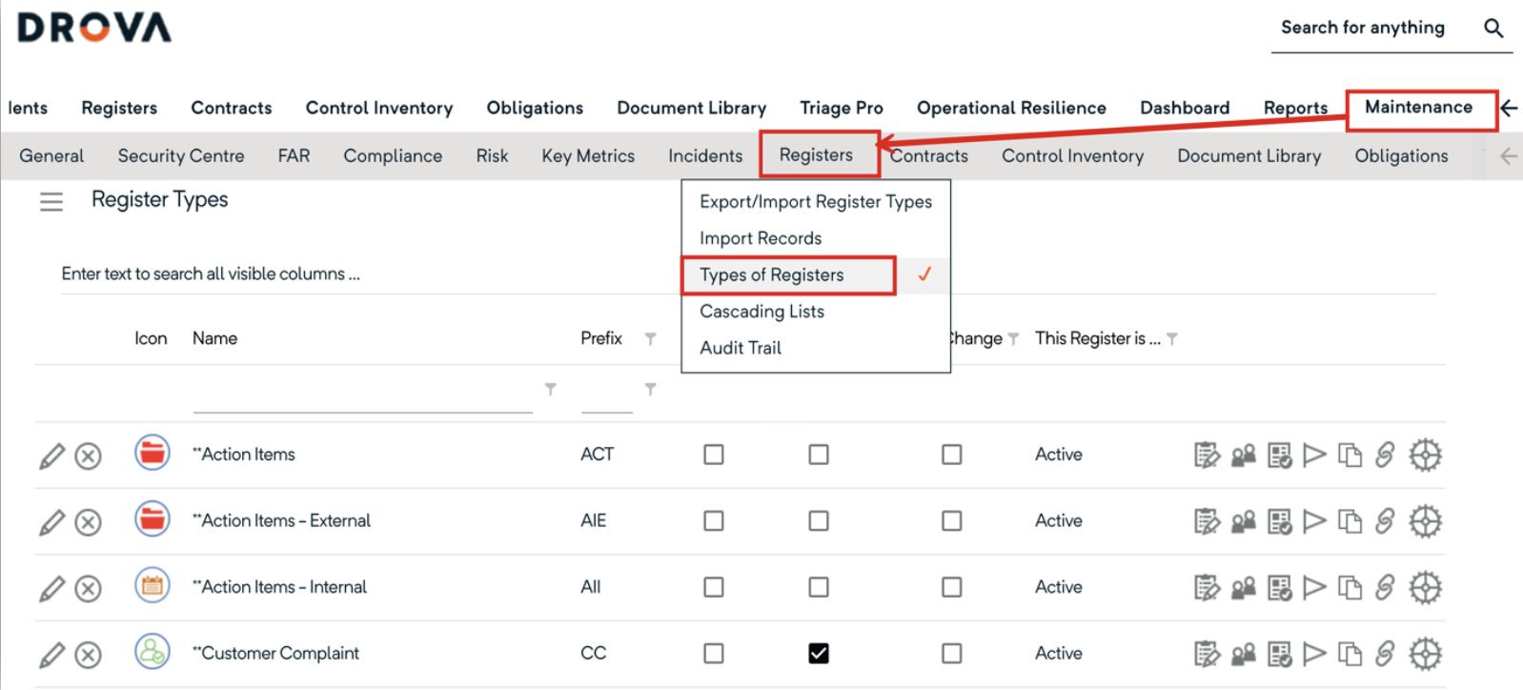The image size is (1523, 690).
Task: Tick the checkbox beside the ACT prefix
Action: (713, 455)
